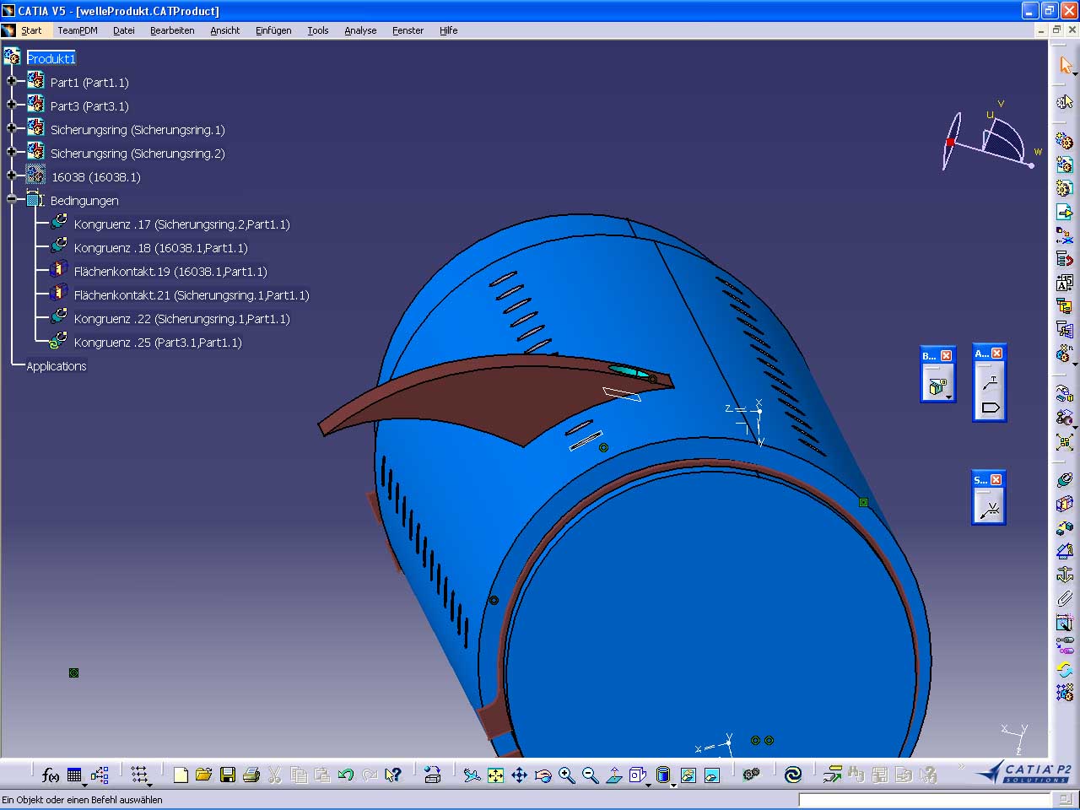Open the TeamPDM menu
Viewport: 1080px width, 810px height.
pos(78,30)
